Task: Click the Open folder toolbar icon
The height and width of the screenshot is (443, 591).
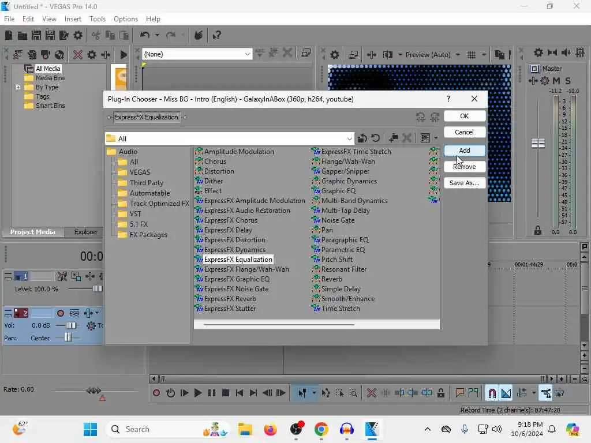Action: 23,35
